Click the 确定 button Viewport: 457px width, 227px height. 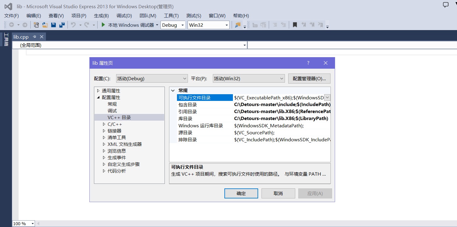241,193
